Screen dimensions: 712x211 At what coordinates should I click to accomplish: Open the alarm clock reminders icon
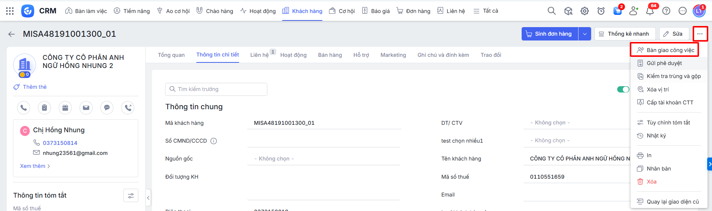601,11
